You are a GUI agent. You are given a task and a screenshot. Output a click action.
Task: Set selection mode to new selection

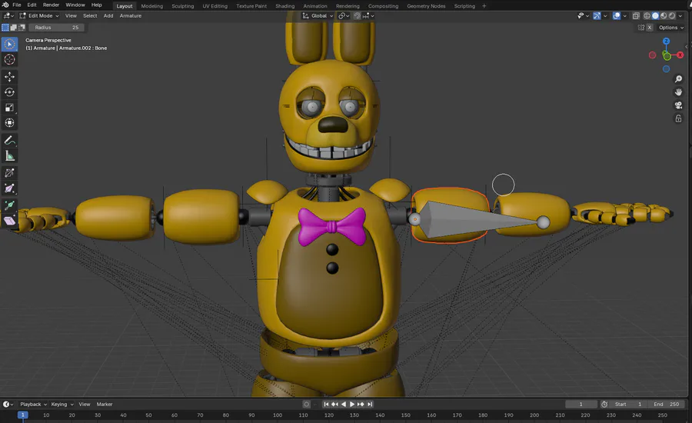tap(5, 28)
